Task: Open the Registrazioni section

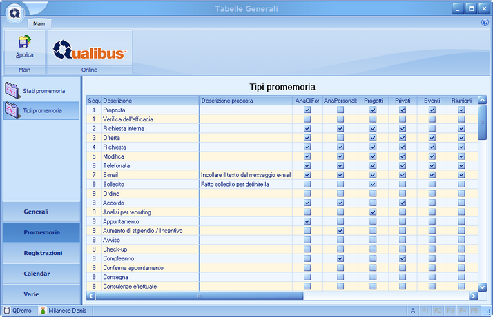Action: (x=41, y=253)
